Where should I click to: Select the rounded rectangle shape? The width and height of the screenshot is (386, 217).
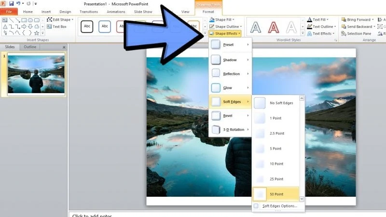tap(37, 20)
